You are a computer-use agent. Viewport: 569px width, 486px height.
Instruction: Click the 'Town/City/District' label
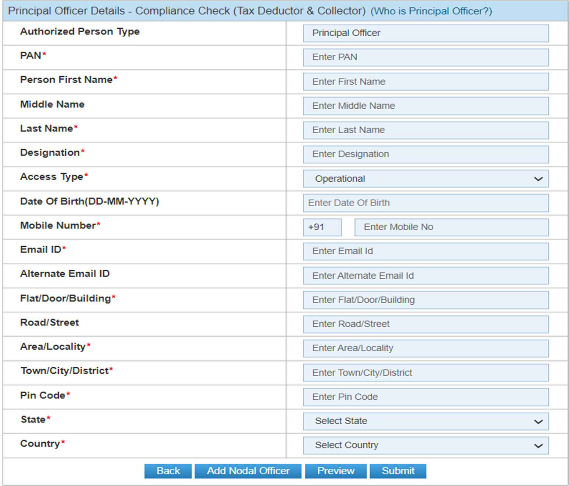(x=65, y=371)
